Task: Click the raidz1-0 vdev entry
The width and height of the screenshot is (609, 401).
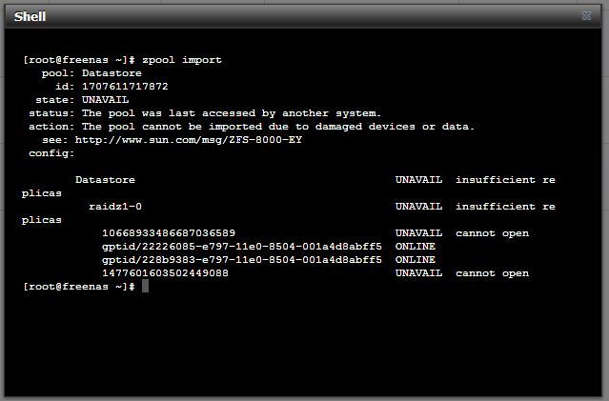Action: pyautogui.click(x=115, y=206)
